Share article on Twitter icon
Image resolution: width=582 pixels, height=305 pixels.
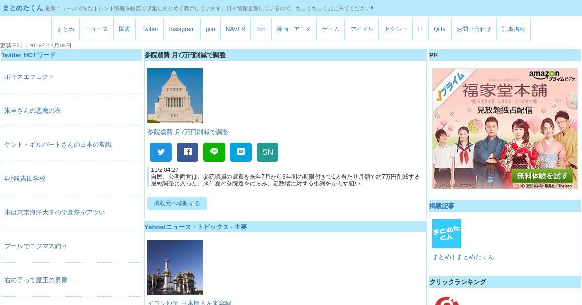[x=161, y=152]
